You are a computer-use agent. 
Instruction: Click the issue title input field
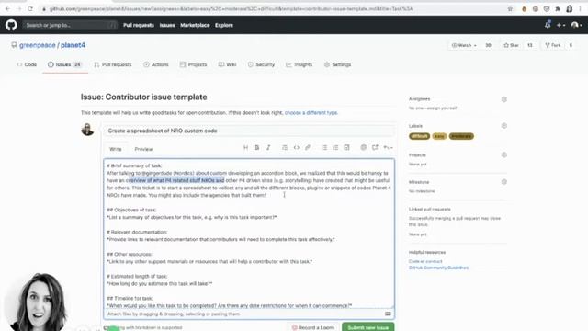click(249, 131)
